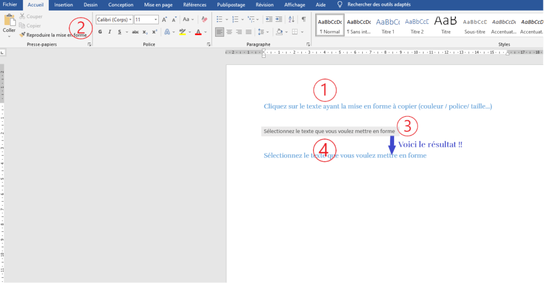Toggle subscript formatting
The width and height of the screenshot is (544, 283).
145,32
